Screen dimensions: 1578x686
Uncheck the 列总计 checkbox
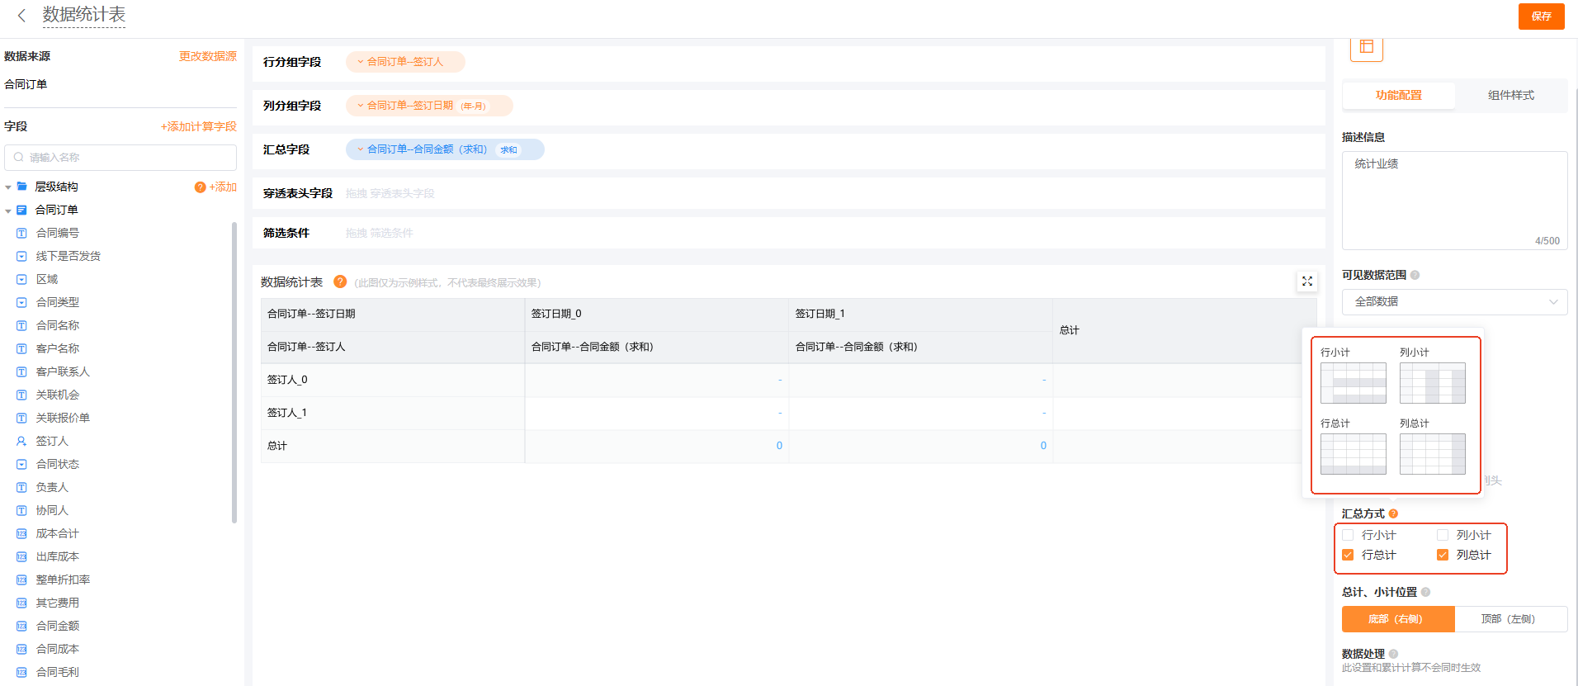pyautogui.click(x=1443, y=555)
